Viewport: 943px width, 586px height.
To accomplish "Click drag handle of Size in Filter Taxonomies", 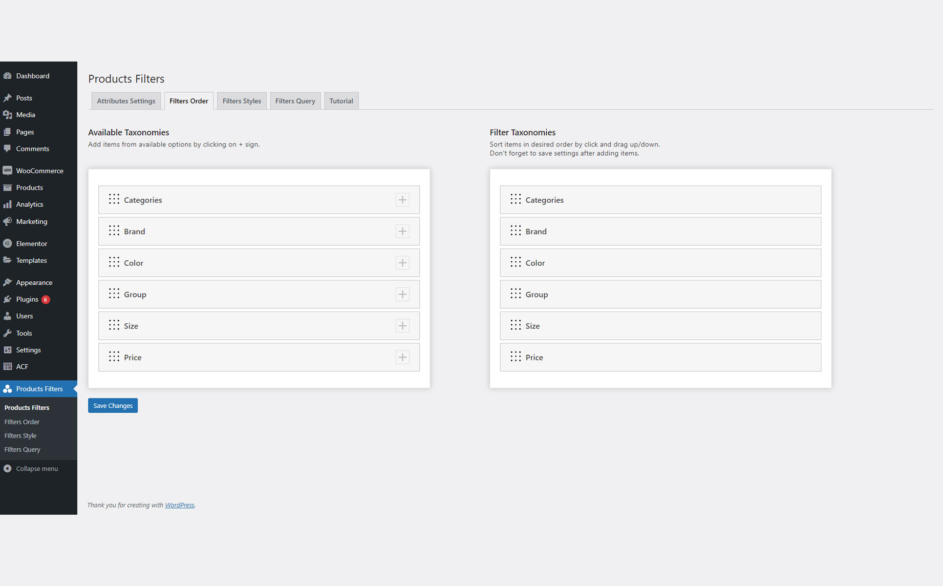I will click(515, 325).
